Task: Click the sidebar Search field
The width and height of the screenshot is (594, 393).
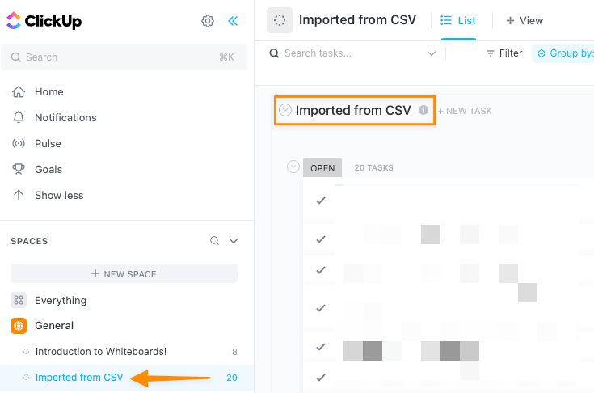Action: click(121, 57)
